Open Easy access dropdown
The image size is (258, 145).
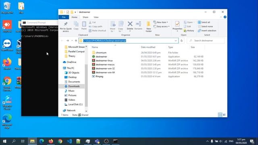[161, 27]
